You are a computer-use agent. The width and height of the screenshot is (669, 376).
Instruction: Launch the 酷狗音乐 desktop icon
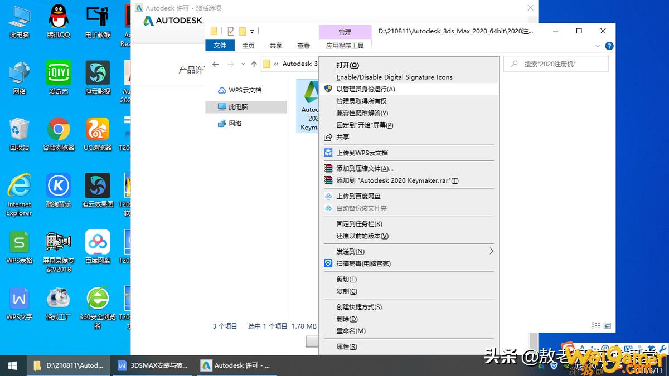coord(59,191)
